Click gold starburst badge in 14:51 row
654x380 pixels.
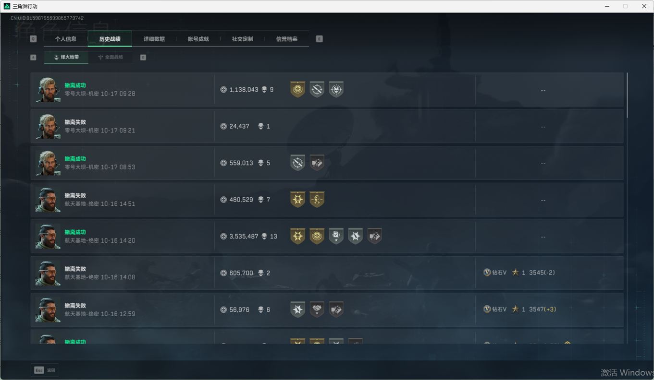[x=297, y=199]
